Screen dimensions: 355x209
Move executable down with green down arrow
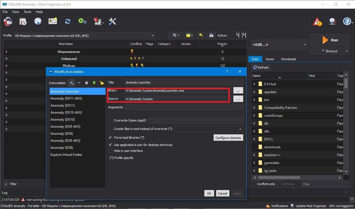(x=94, y=83)
